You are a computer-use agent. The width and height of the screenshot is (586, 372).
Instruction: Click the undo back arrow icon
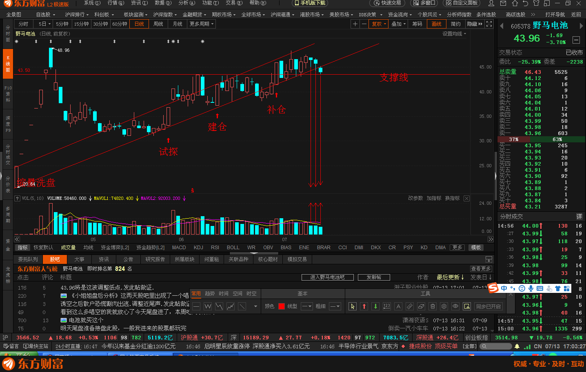point(525,3)
